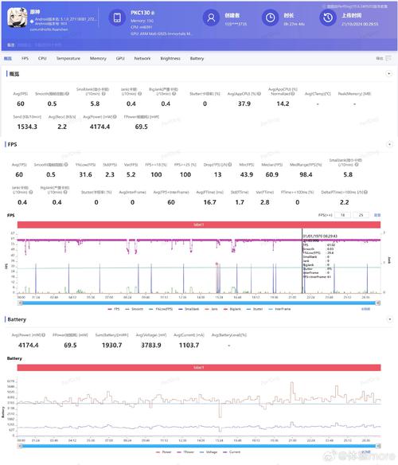Click right handle of Battery chart range slider

click(x=378, y=446)
